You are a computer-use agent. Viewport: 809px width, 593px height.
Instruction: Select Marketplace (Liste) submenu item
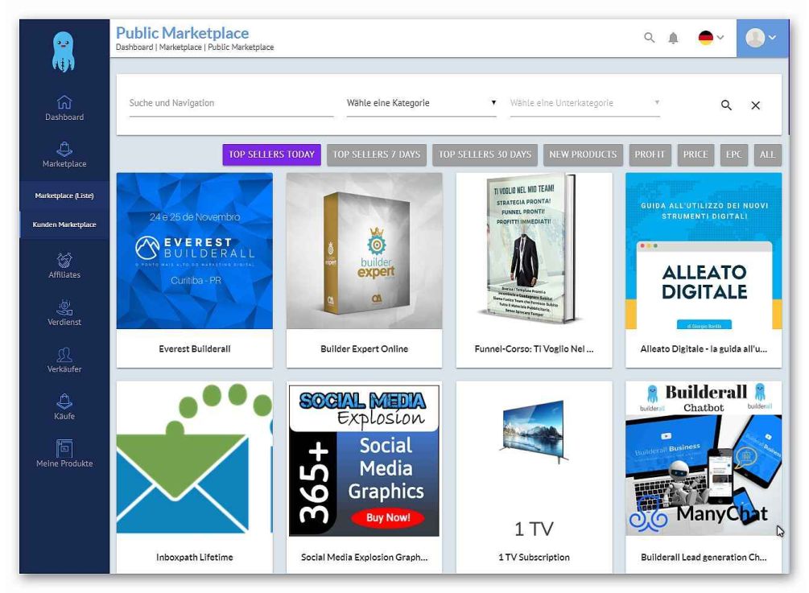coord(64,196)
